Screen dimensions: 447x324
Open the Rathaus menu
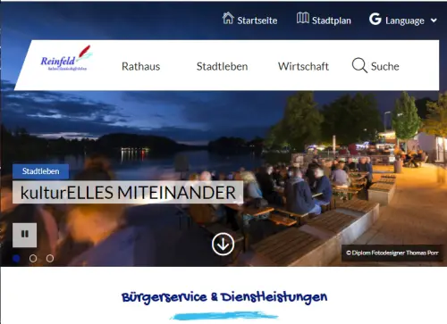[x=141, y=66]
